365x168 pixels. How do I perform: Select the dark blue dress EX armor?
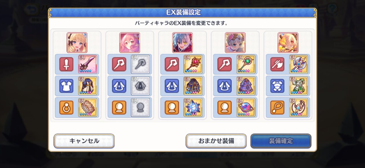click(x=88, y=86)
